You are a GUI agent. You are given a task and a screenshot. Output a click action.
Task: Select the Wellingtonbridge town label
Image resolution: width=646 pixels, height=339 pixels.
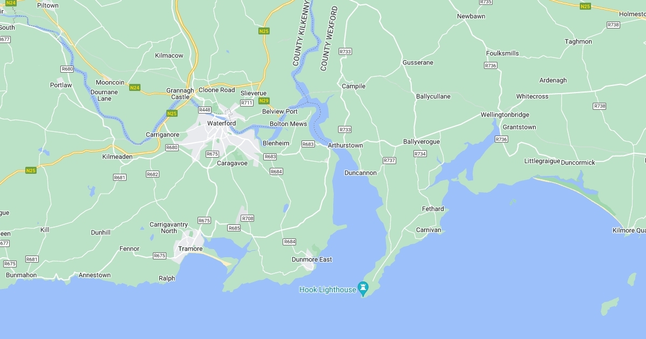pyautogui.click(x=505, y=115)
